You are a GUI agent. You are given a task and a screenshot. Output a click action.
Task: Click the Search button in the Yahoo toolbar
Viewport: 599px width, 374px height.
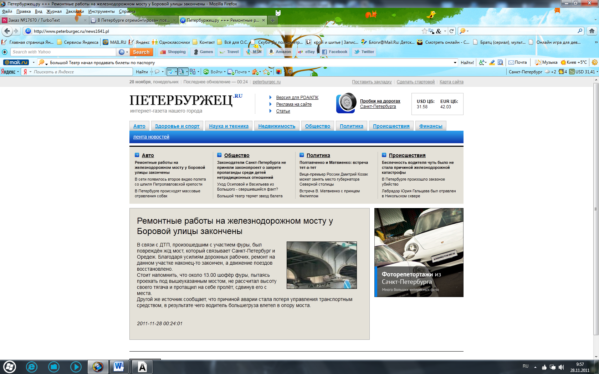pyautogui.click(x=141, y=52)
